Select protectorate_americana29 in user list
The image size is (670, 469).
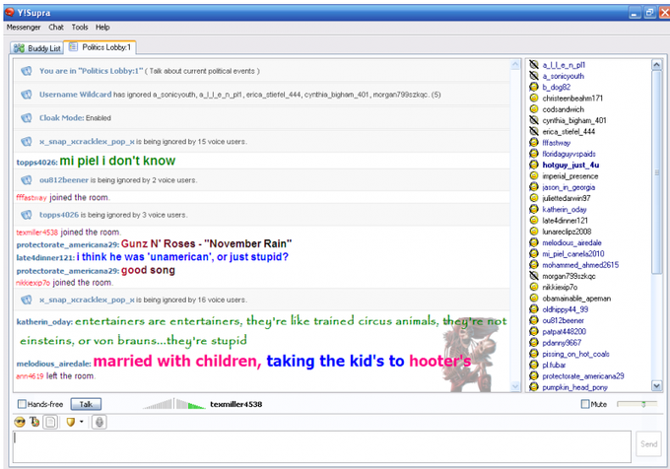tap(583, 375)
